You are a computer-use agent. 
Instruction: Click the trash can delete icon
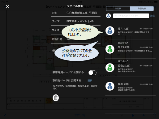tap(56, 98)
